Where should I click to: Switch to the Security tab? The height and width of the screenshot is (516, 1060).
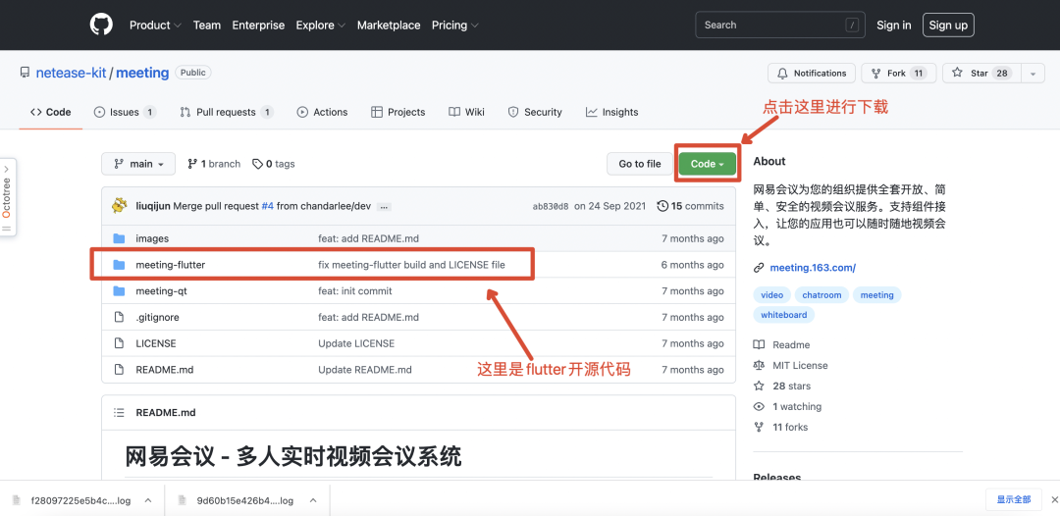click(x=535, y=112)
